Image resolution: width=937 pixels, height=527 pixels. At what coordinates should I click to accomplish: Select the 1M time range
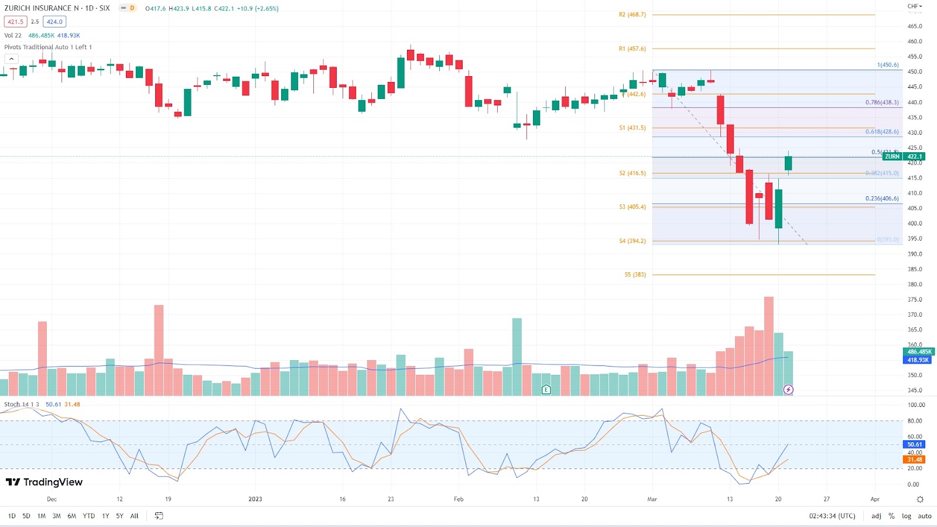pyautogui.click(x=42, y=516)
